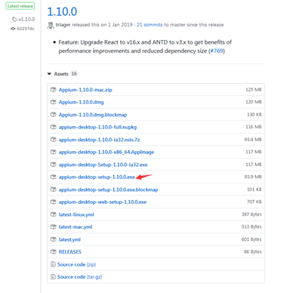Screen dimensions: 284x293
Task: Open the v1.10.0 tag link
Action: 26,19
